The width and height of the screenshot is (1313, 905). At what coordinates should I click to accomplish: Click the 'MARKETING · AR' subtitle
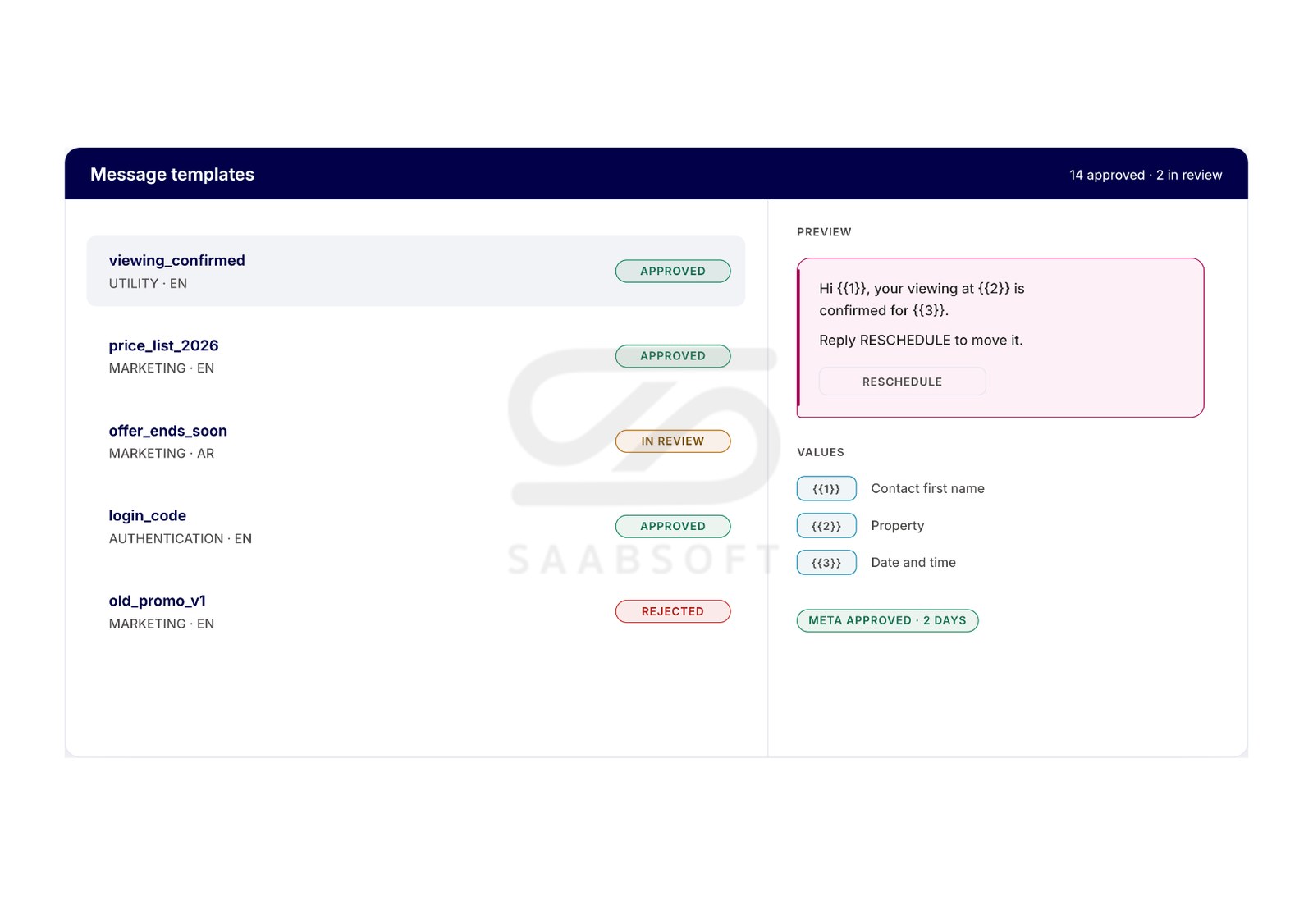click(x=162, y=453)
